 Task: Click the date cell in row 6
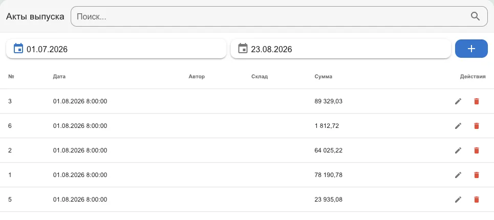click(x=80, y=126)
